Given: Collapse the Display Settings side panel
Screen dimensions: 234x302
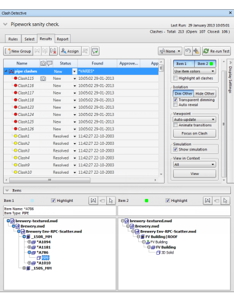Looking at the screenshot, I should click(231, 63).
